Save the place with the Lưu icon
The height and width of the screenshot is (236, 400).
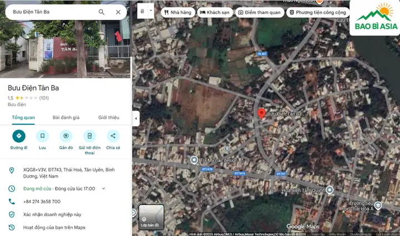42,136
